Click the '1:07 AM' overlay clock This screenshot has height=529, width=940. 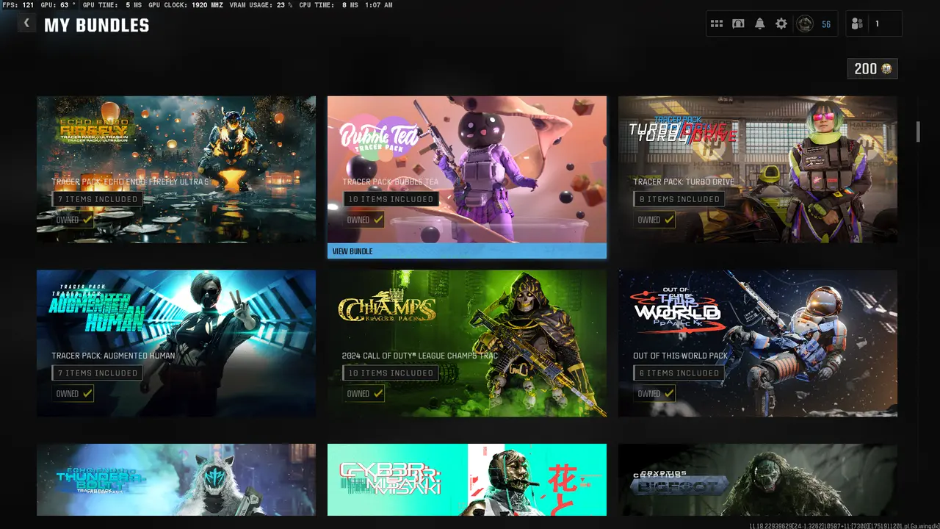377,5
